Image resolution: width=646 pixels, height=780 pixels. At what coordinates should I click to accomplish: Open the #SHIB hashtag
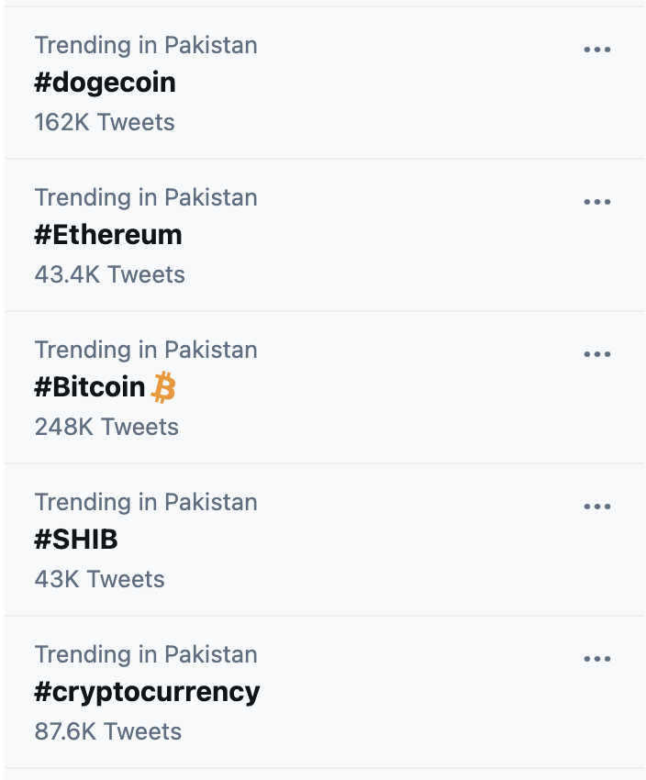coord(76,540)
